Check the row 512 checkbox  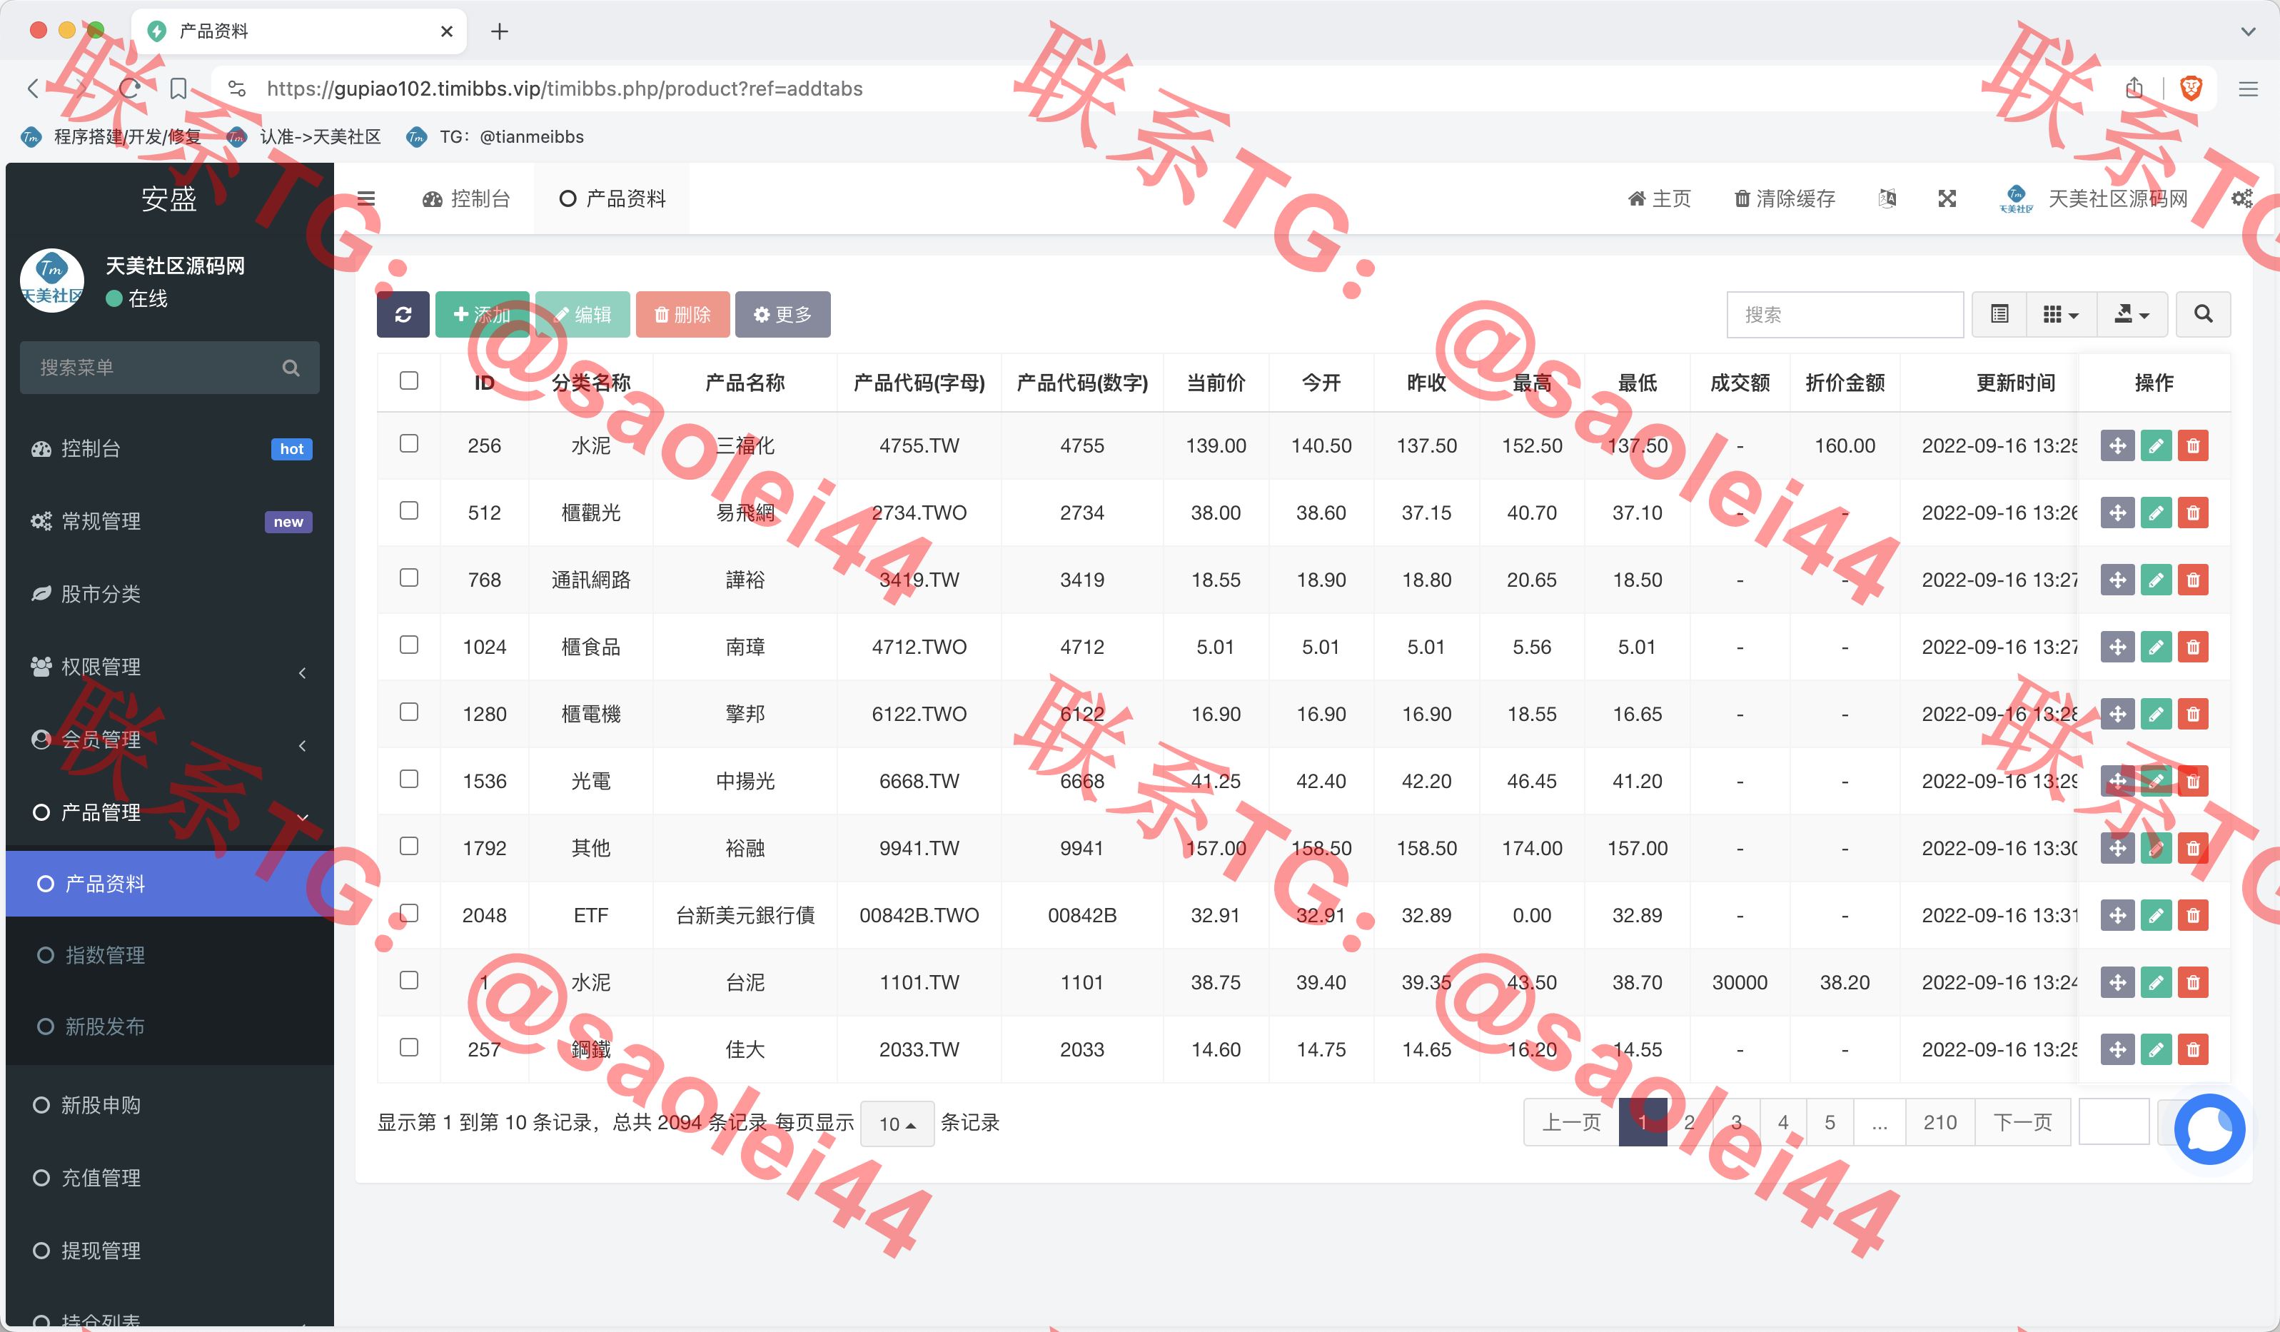click(x=409, y=510)
